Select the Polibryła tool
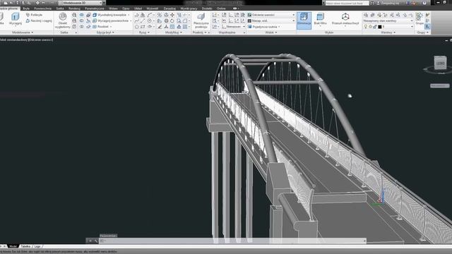452x254 pixels. (34, 15)
